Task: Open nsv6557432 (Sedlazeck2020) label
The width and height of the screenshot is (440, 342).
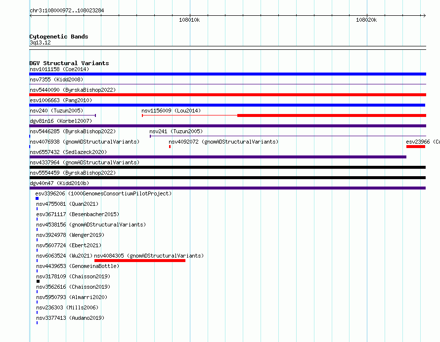Action: pos(68,152)
